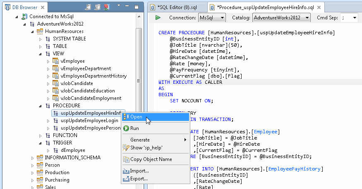This screenshot has height=189, width=362.
Task: Open the DB Browser view menu arrow
Action: [118, 6]
